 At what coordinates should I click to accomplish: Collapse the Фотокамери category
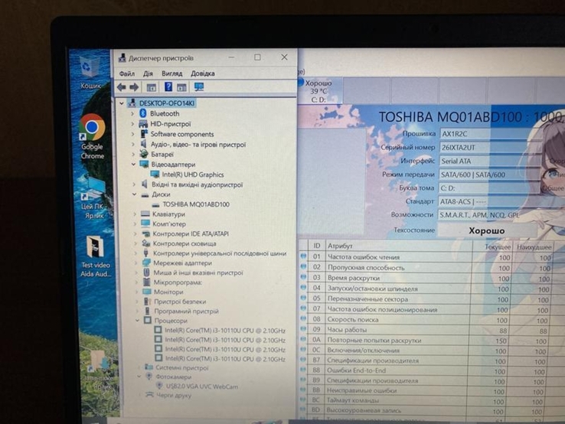[139, 377]
